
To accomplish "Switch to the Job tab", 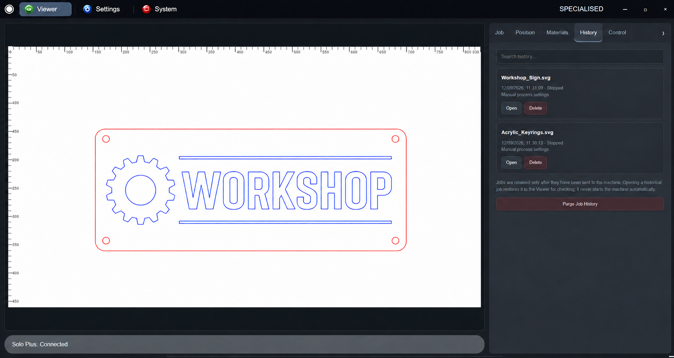I will (x=499, y=32).
